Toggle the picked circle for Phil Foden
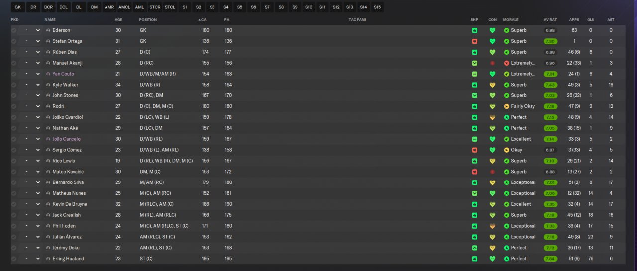The width and height of the screenshot is (637, 271). coord(14,226)
